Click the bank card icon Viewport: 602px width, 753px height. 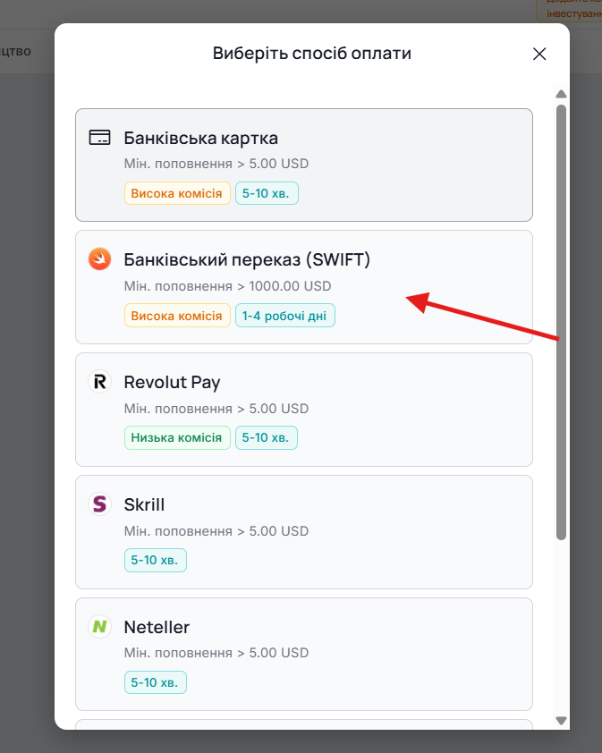tap(99, 138)
